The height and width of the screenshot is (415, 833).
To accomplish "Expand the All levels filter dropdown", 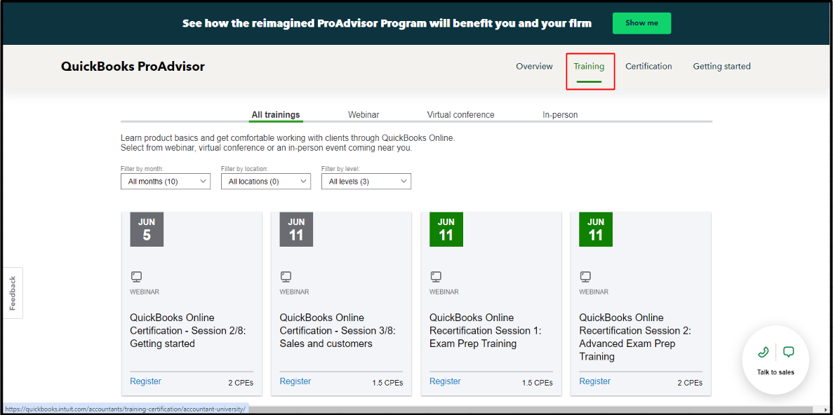I will click(x=366, y=182).
